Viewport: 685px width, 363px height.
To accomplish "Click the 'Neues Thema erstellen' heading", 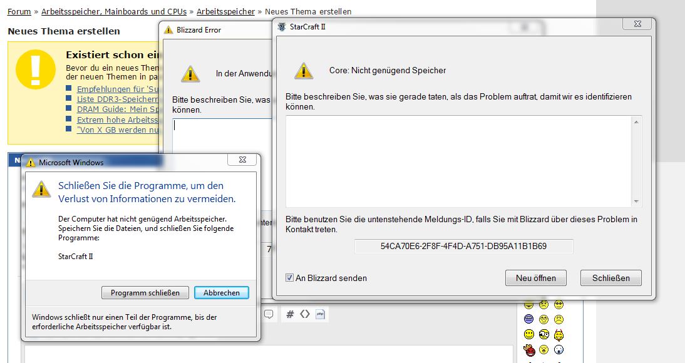I will (64, 31).
